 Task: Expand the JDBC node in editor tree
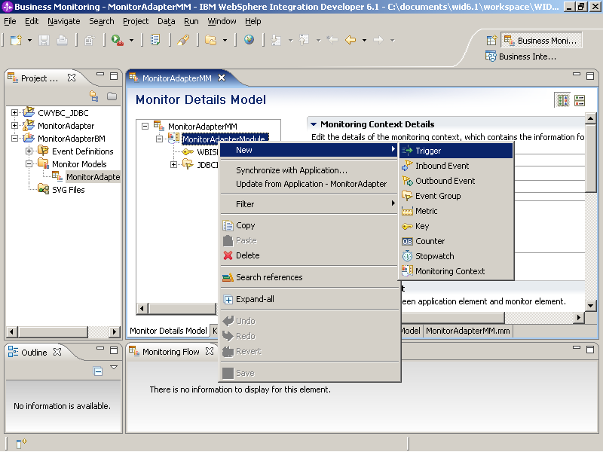click(x=174, y=164)
